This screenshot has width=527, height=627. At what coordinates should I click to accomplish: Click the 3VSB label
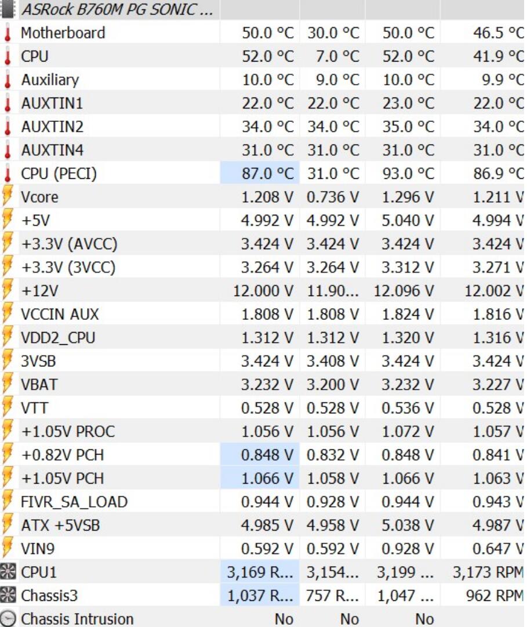pyautogui.click(x=38, y=361)
